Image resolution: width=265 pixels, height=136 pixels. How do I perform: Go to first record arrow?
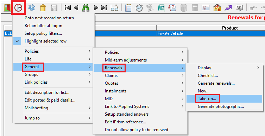tap(68, 8)
